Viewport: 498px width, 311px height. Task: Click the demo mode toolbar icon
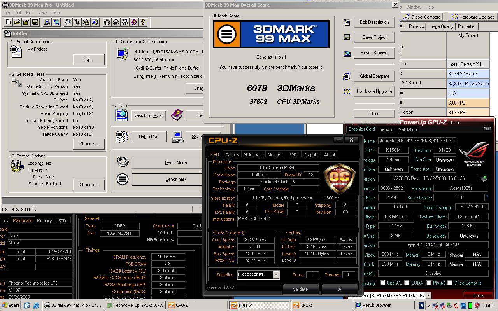[x=107, y=23]
